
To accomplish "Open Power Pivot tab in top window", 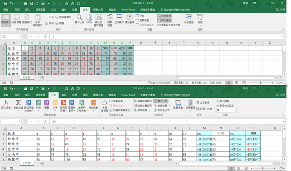I will (x=128, y=9).
